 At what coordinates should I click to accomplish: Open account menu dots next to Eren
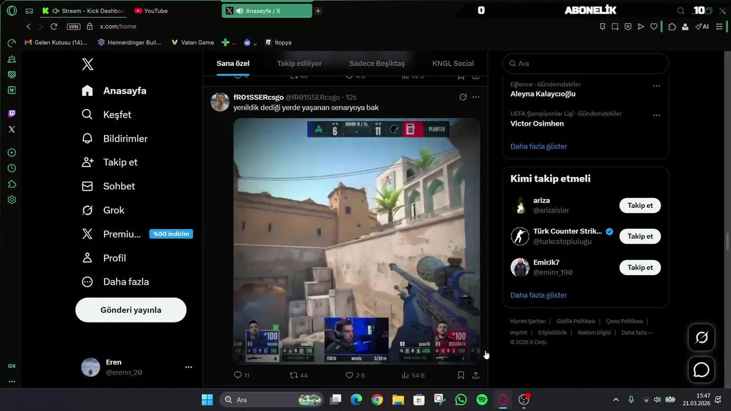coord(188,367)
